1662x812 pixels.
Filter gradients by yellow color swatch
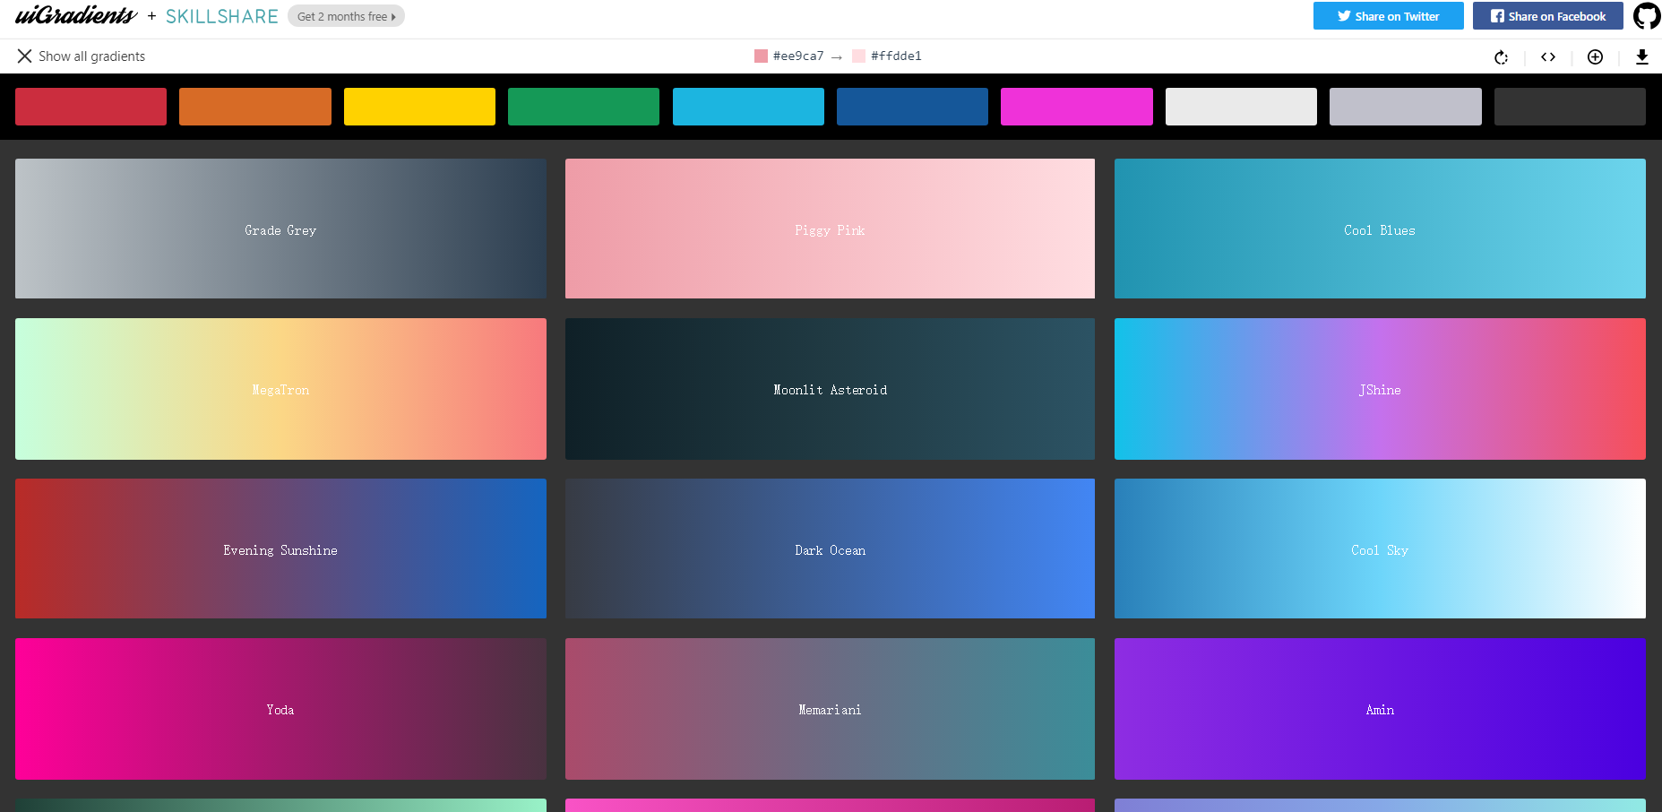click(x=419, y=107)
